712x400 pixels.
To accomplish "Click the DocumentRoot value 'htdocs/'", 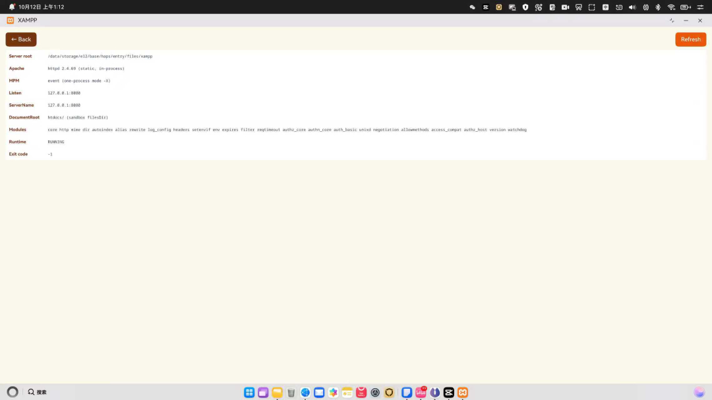I will point(56,117).
